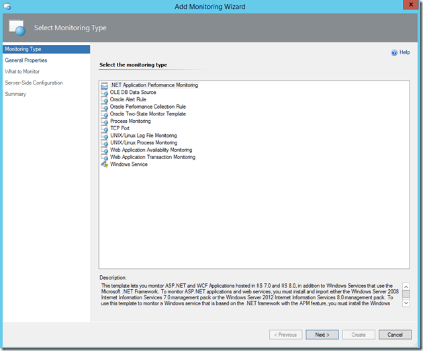This screenshot has width=423, height=351.
Task: Choose UNIX/Linux Process Monitoring entry
Action: [143, 143]
